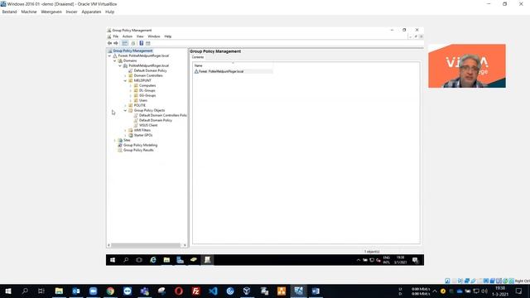The width and height of the screenshot is (530, 298).
Task: Open Microsoft Teams from host taskbar
Action: coord(145,291)
